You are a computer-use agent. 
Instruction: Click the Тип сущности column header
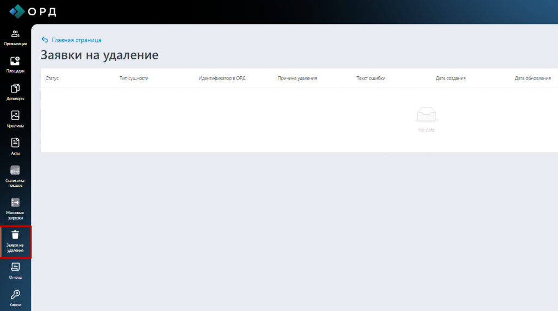(134, 78)
